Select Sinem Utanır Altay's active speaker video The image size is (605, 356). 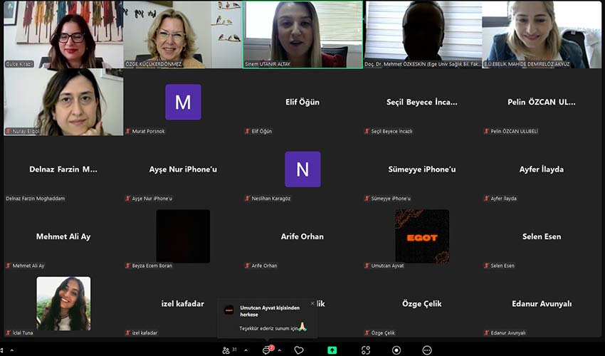[302, 35]
